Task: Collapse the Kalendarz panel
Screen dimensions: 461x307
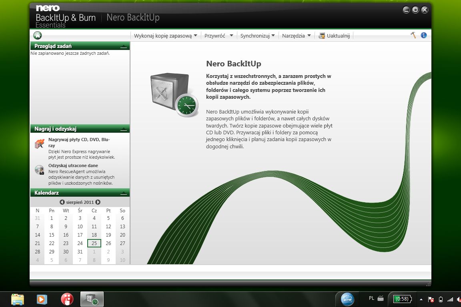Action: [x=124, y=193]
